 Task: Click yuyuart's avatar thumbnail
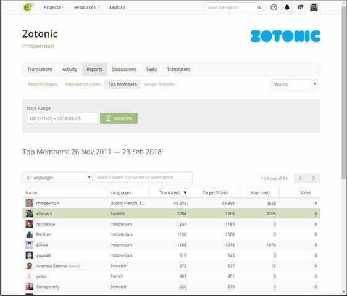(x=30, y=255)
